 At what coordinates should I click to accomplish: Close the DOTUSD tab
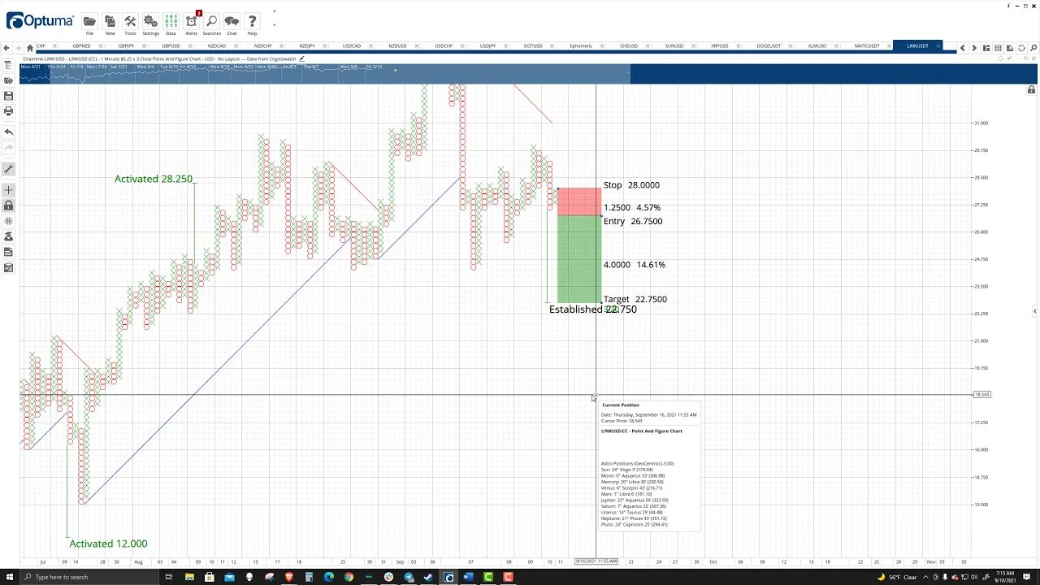[x=553, y=46]
